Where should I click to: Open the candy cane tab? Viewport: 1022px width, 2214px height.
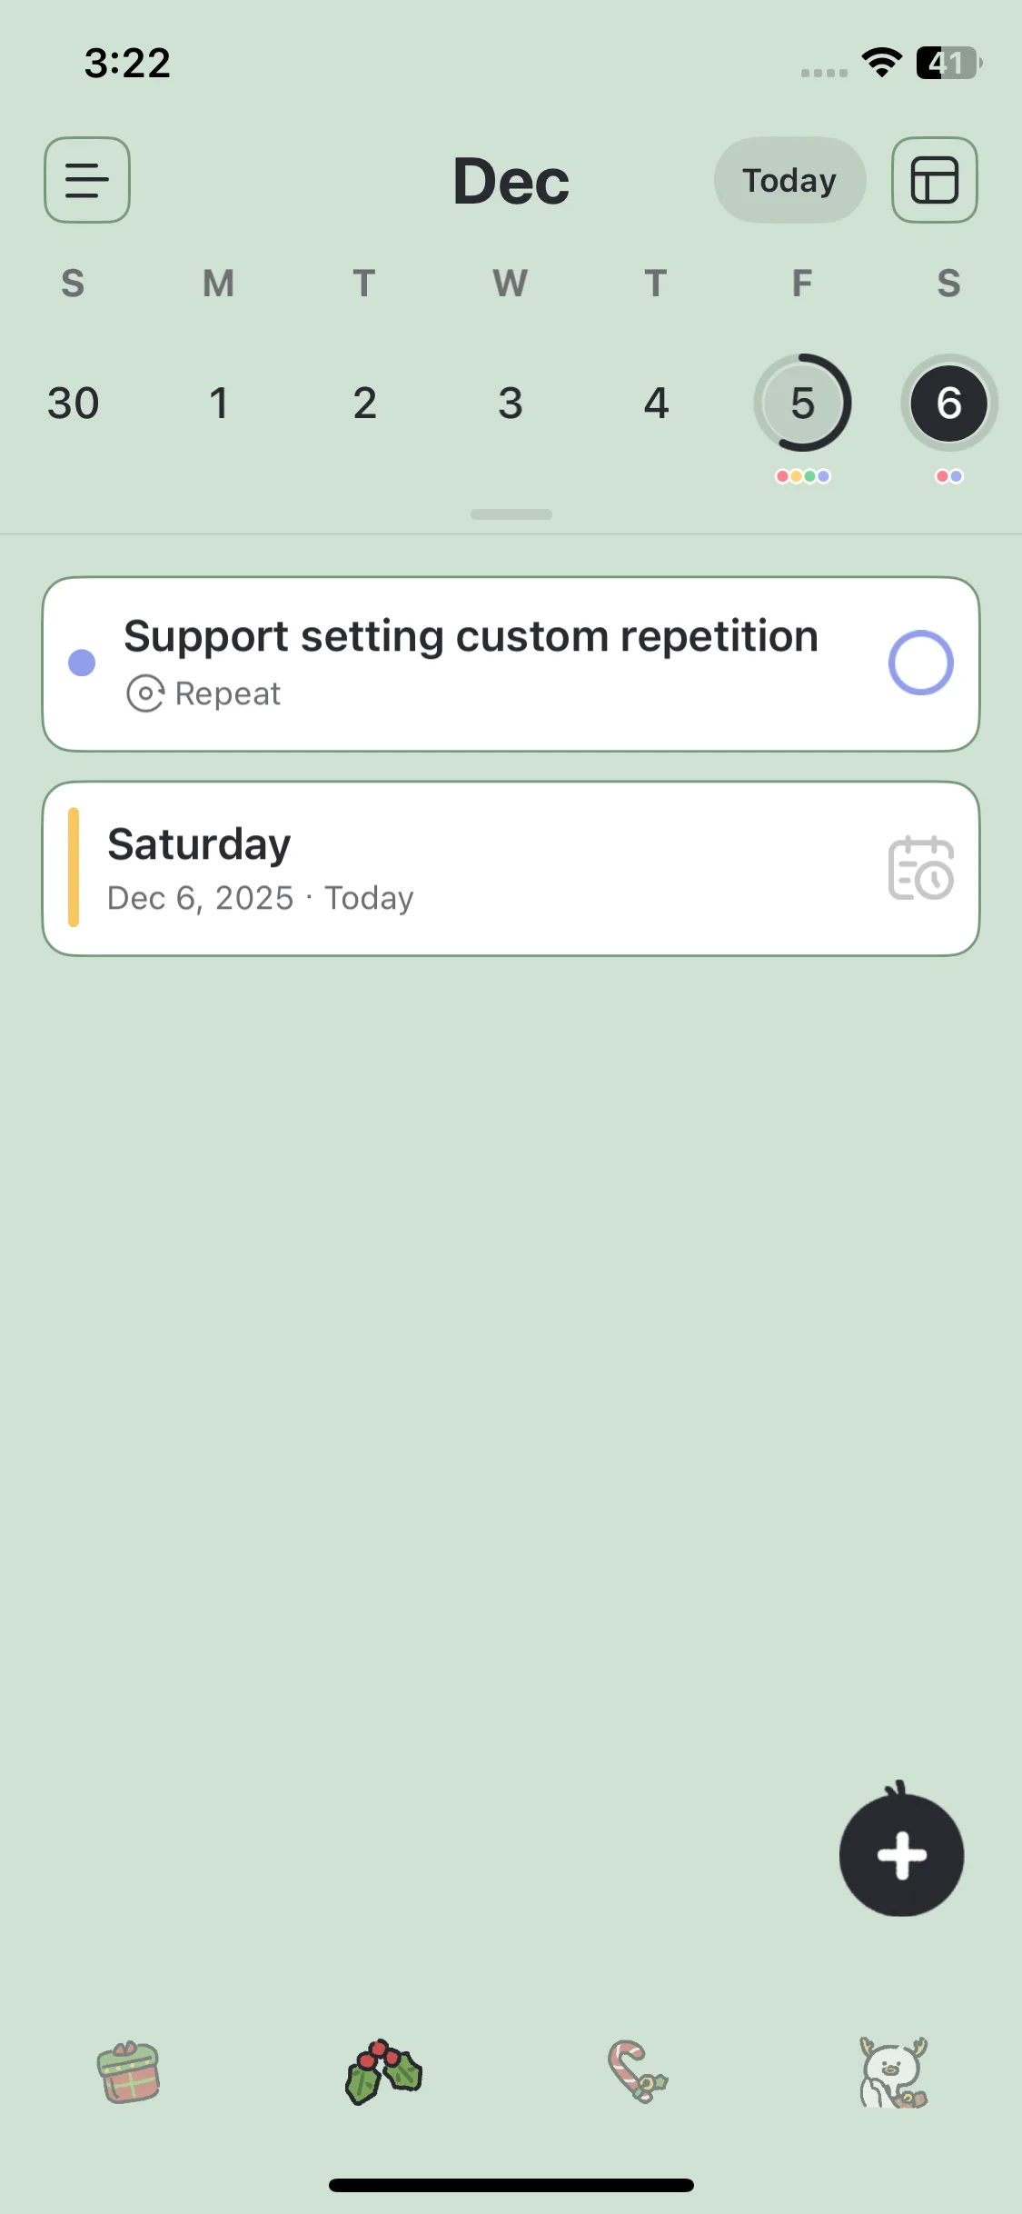[x=637, y=2073]
